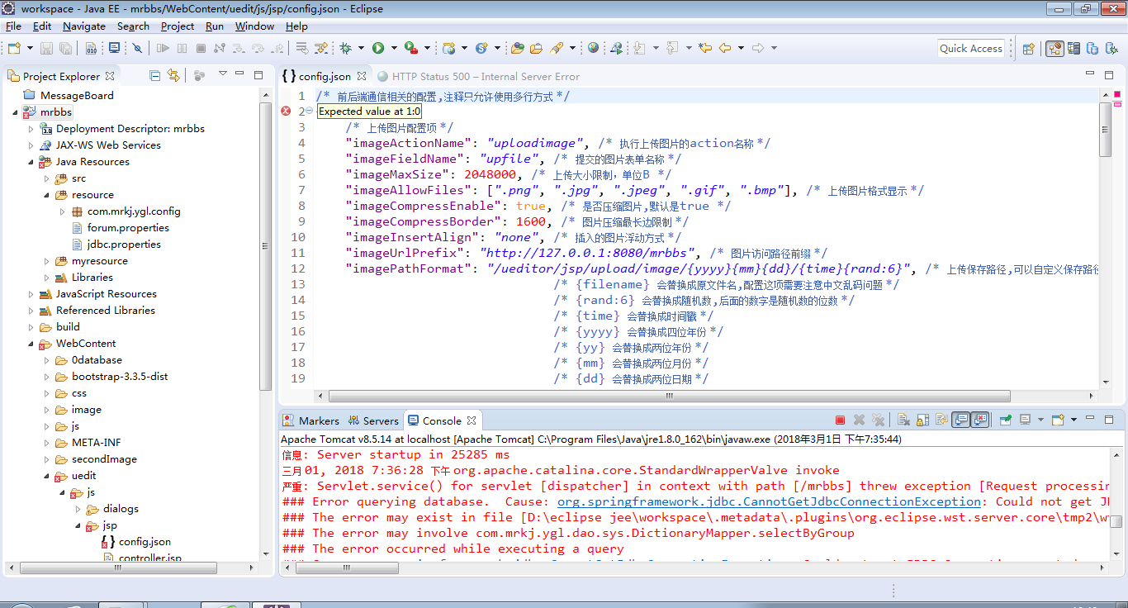This screenshot has width=1128, height=608.
Task: Open the Run button dropdown arrow
Action: 394,48
